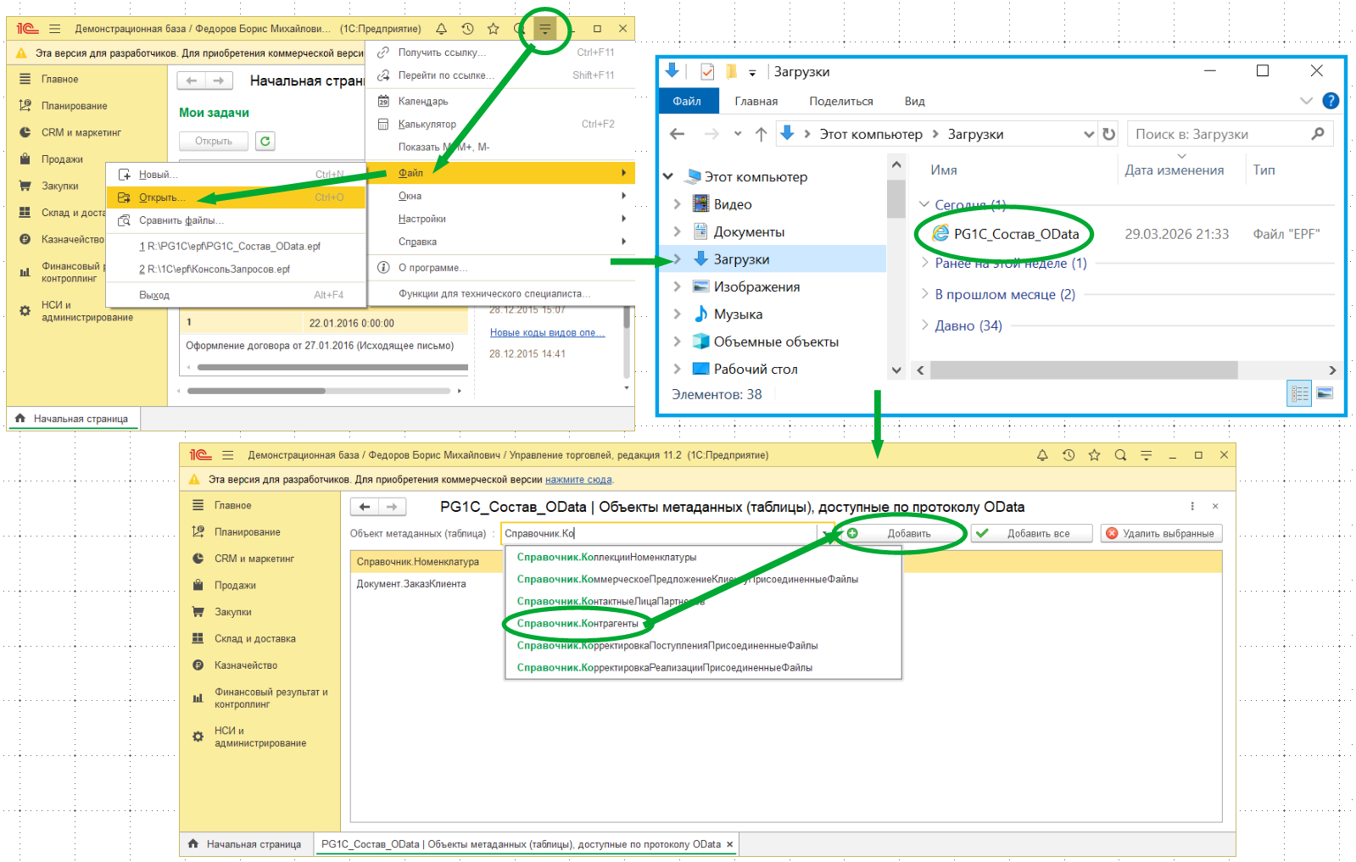This screenshot has width=1356, height=862.
Task: Open sections hamburger menu in upper 1C window
Action: [55, 29]
